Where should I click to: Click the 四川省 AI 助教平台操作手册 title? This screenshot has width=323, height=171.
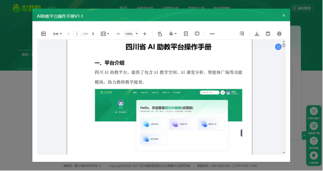pyautogui.click(x=169, y=47)
